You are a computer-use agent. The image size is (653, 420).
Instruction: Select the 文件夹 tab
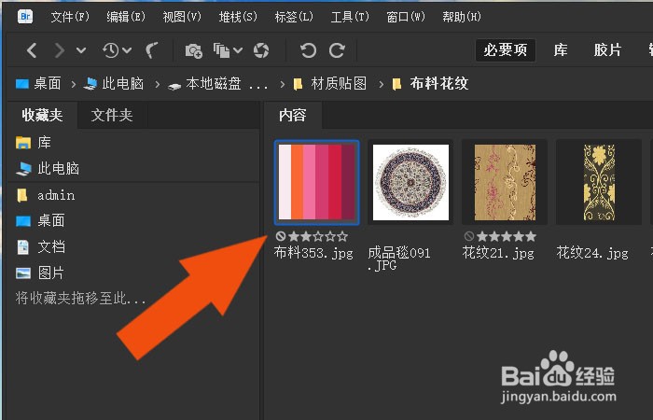coord(112,115)
